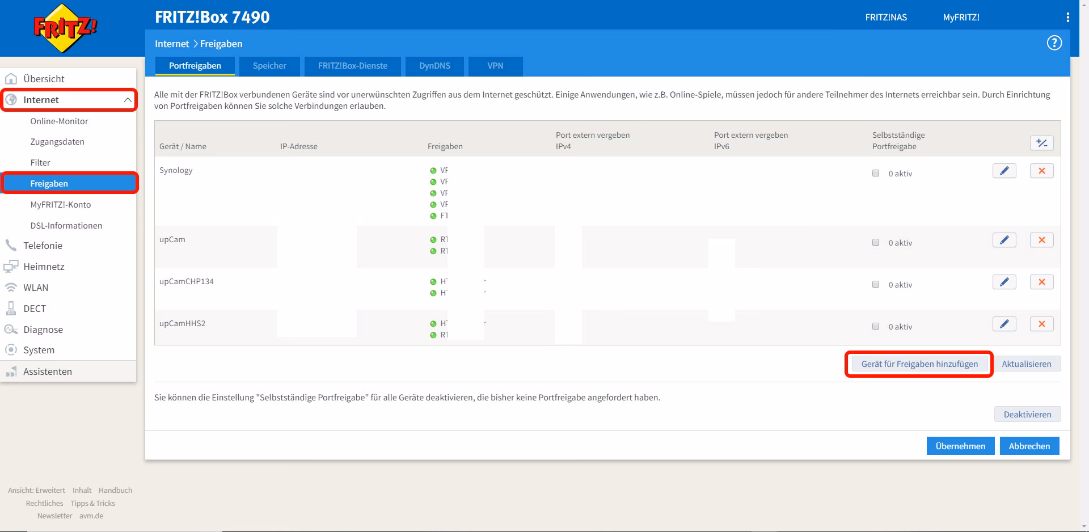
Task: Click the page scrollbar down arrow
Action: tap(1084, 527)
